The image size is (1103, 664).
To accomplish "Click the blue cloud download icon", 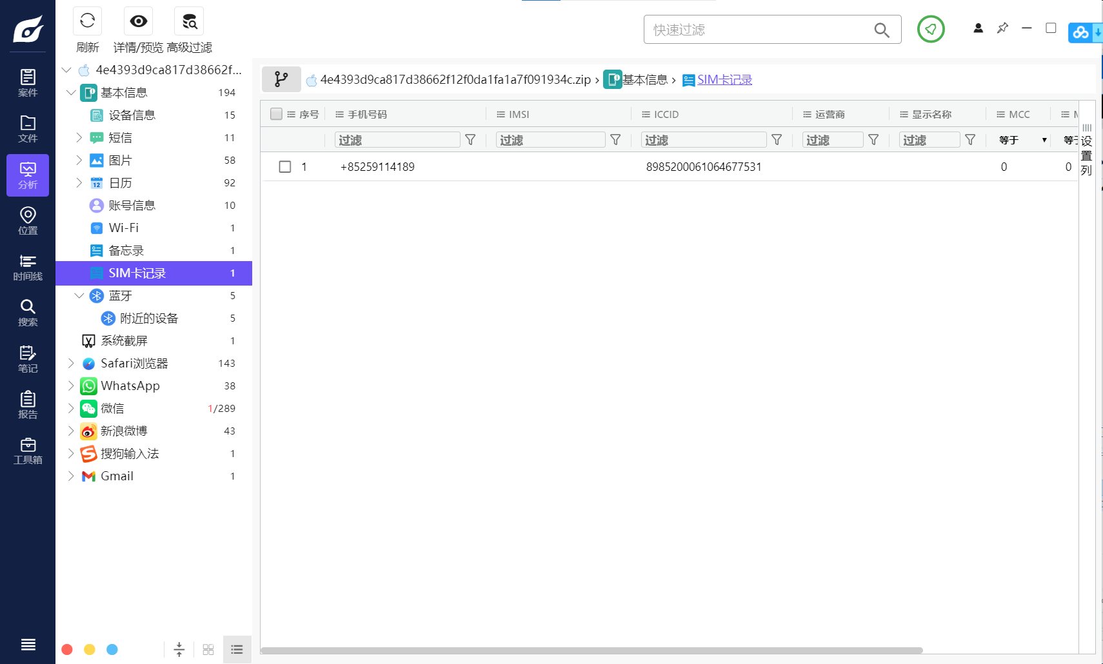I will (1086, 32).
